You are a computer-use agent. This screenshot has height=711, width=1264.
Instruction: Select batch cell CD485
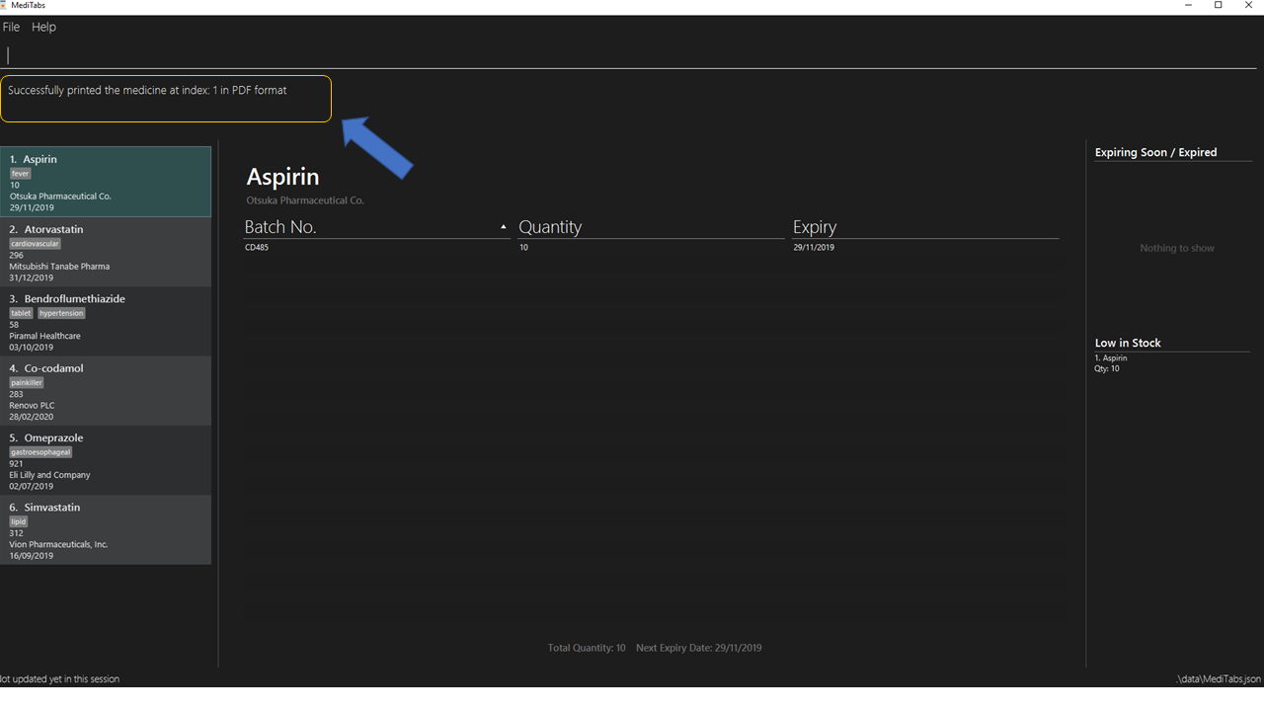click(257, 248)
